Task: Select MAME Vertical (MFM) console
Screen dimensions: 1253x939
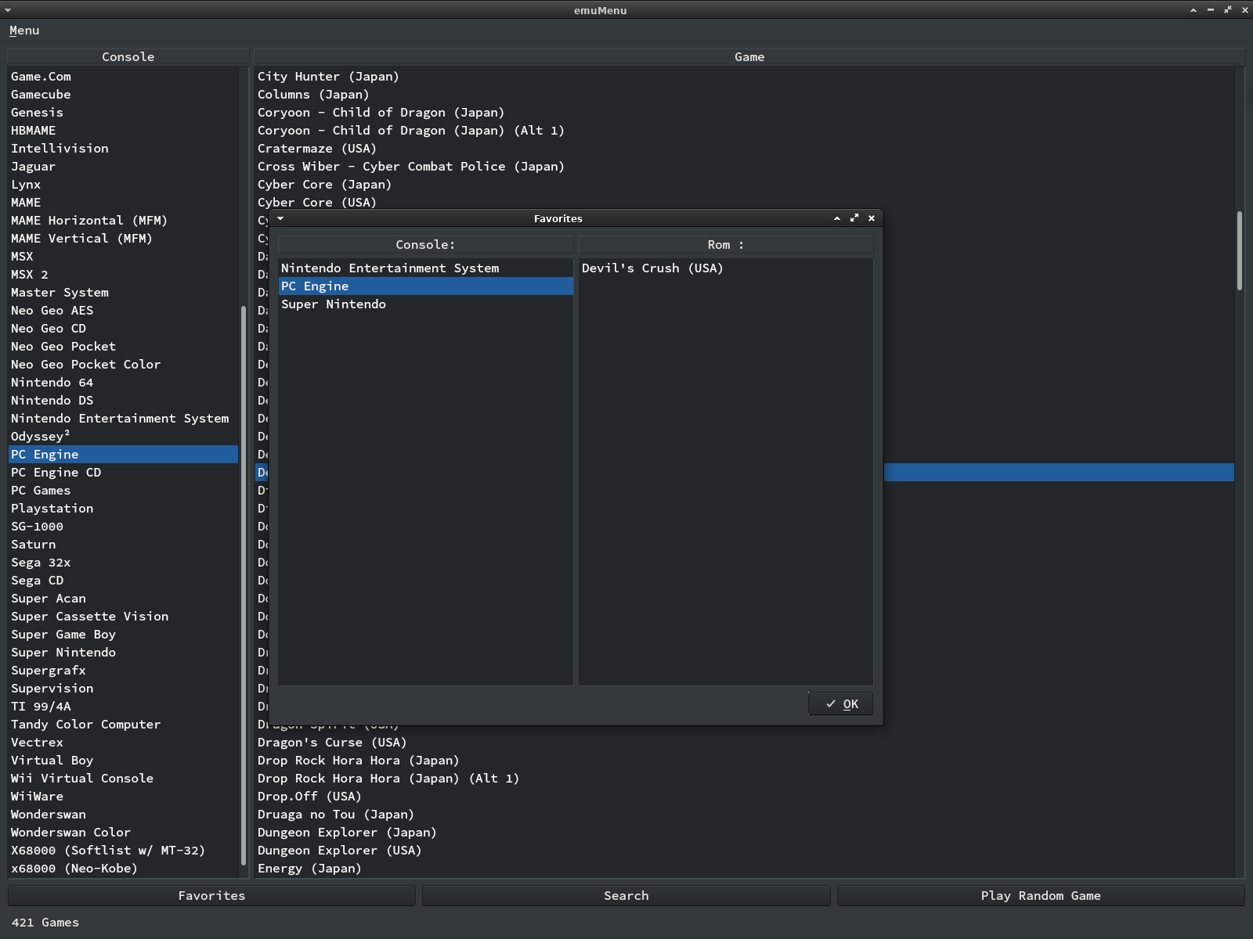Action: tap(123, 239)
